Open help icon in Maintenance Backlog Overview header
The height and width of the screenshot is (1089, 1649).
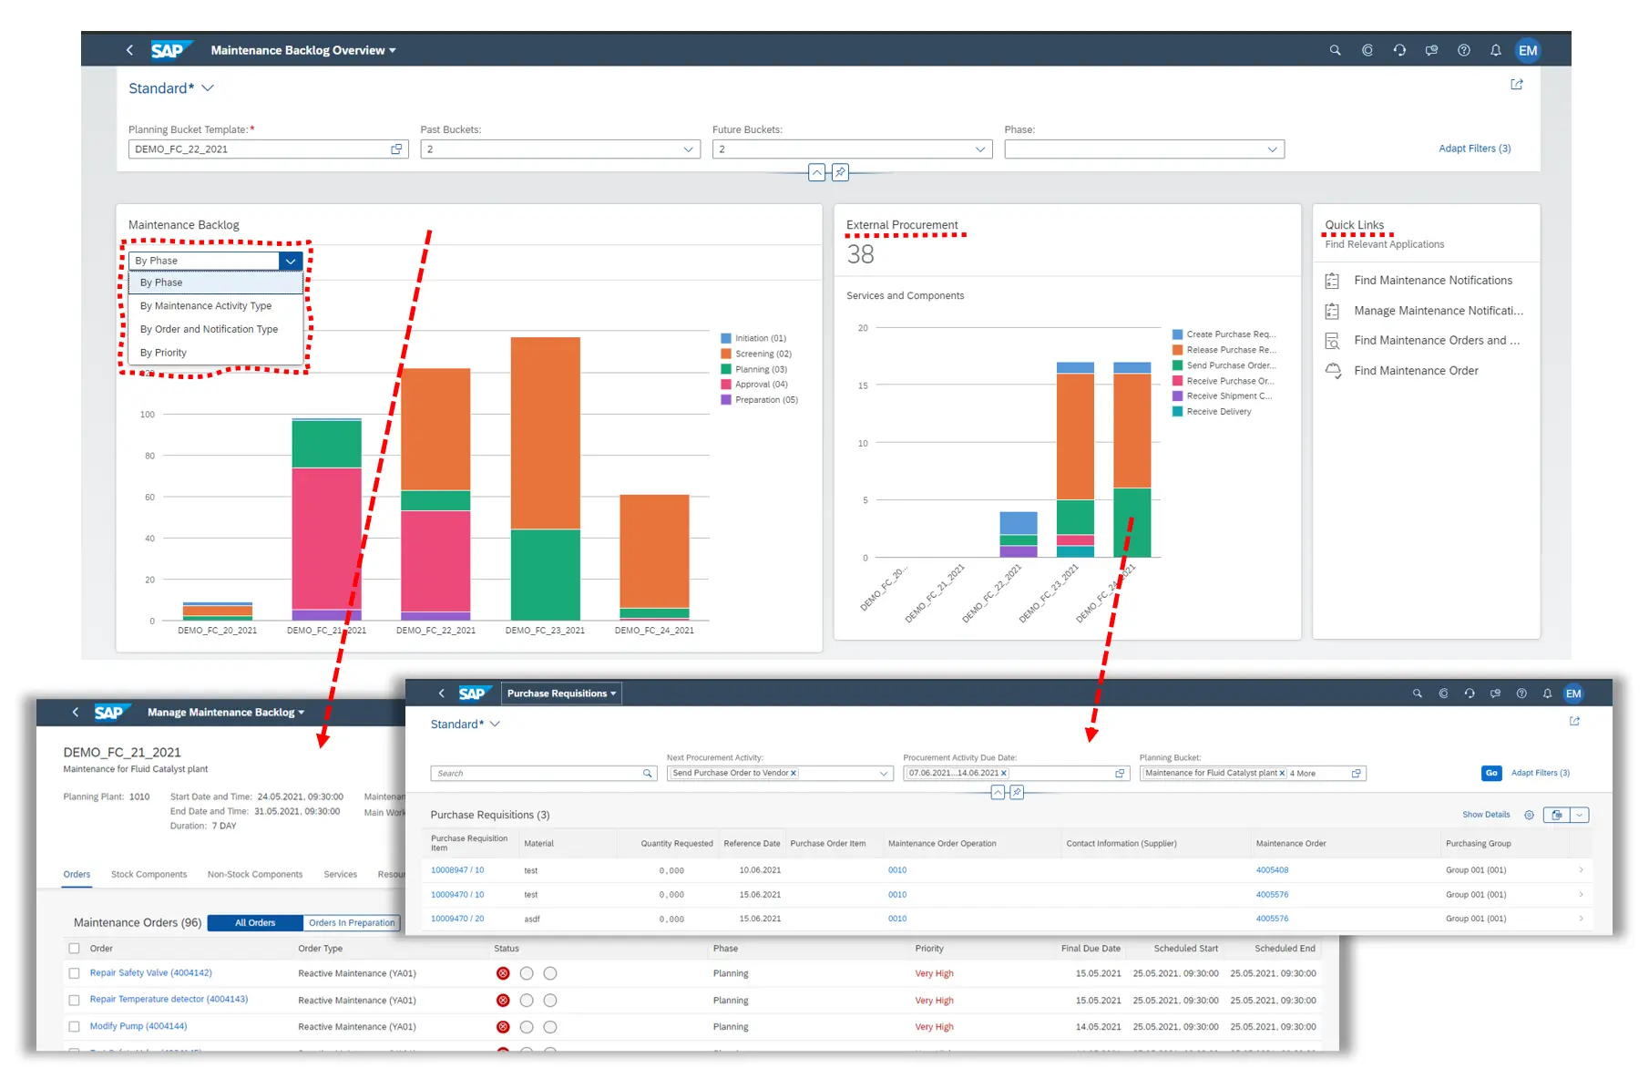pos(1463,50)
